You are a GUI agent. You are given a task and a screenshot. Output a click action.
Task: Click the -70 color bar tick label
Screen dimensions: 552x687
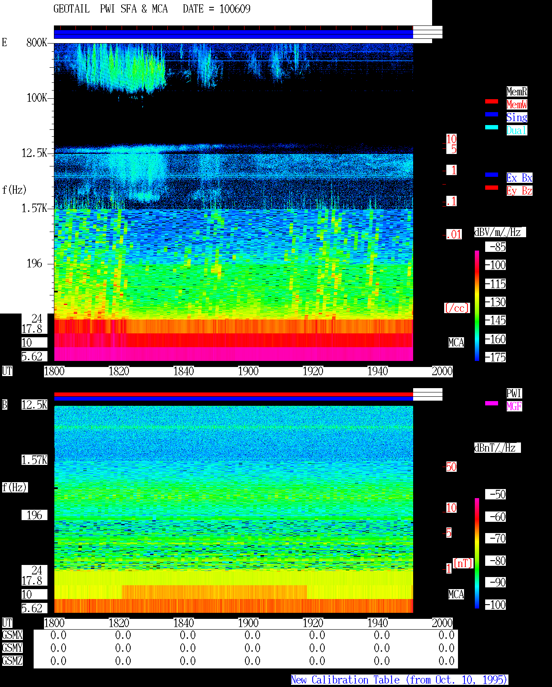[x=496, y=538]
